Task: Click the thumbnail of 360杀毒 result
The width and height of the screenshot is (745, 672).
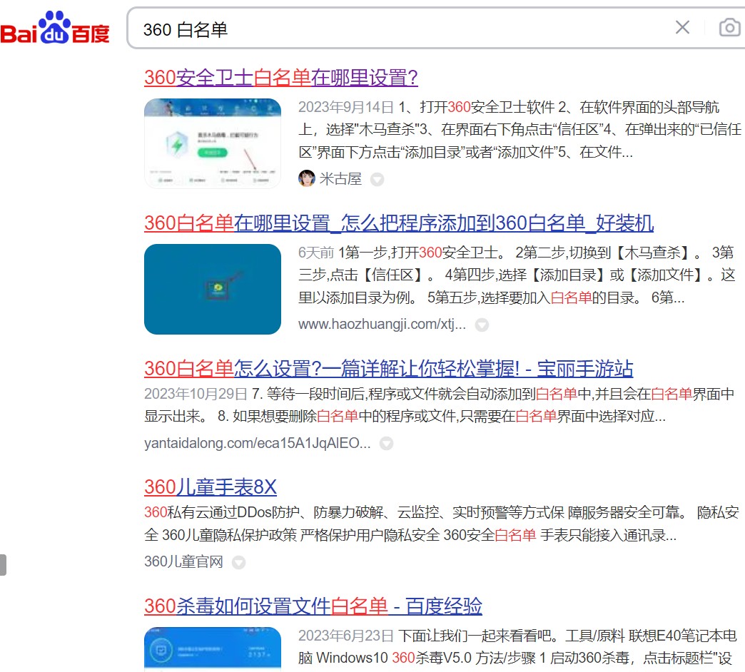Action: (x=213, y=648)
